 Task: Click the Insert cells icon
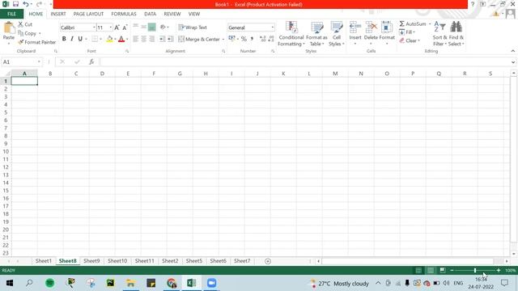click(x=355, y=27)
